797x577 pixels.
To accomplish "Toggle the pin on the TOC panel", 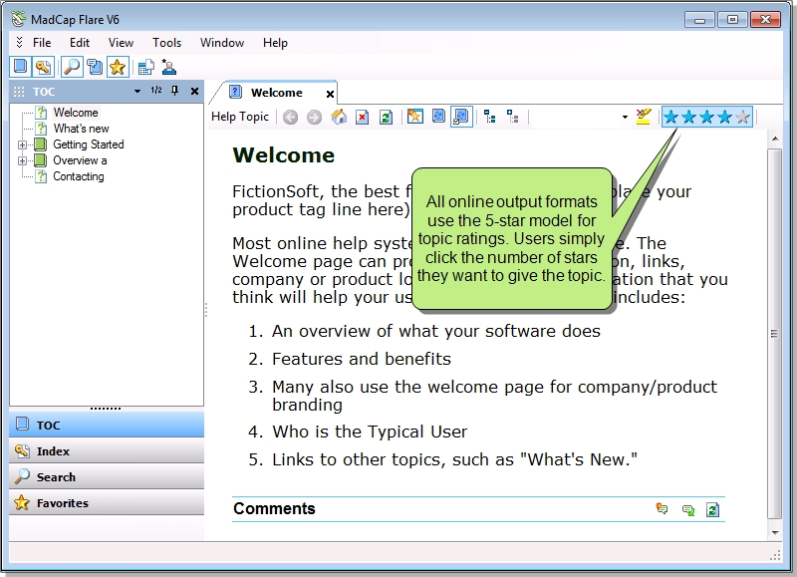I will (x=175, y=91).
